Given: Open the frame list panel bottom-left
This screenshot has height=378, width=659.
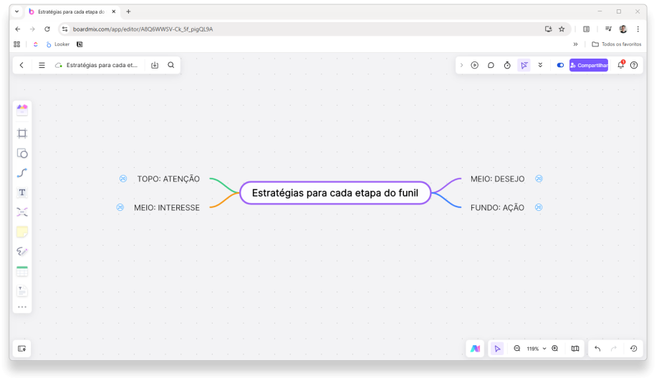Looking at the screenshot, I should (x=22, y=349).
